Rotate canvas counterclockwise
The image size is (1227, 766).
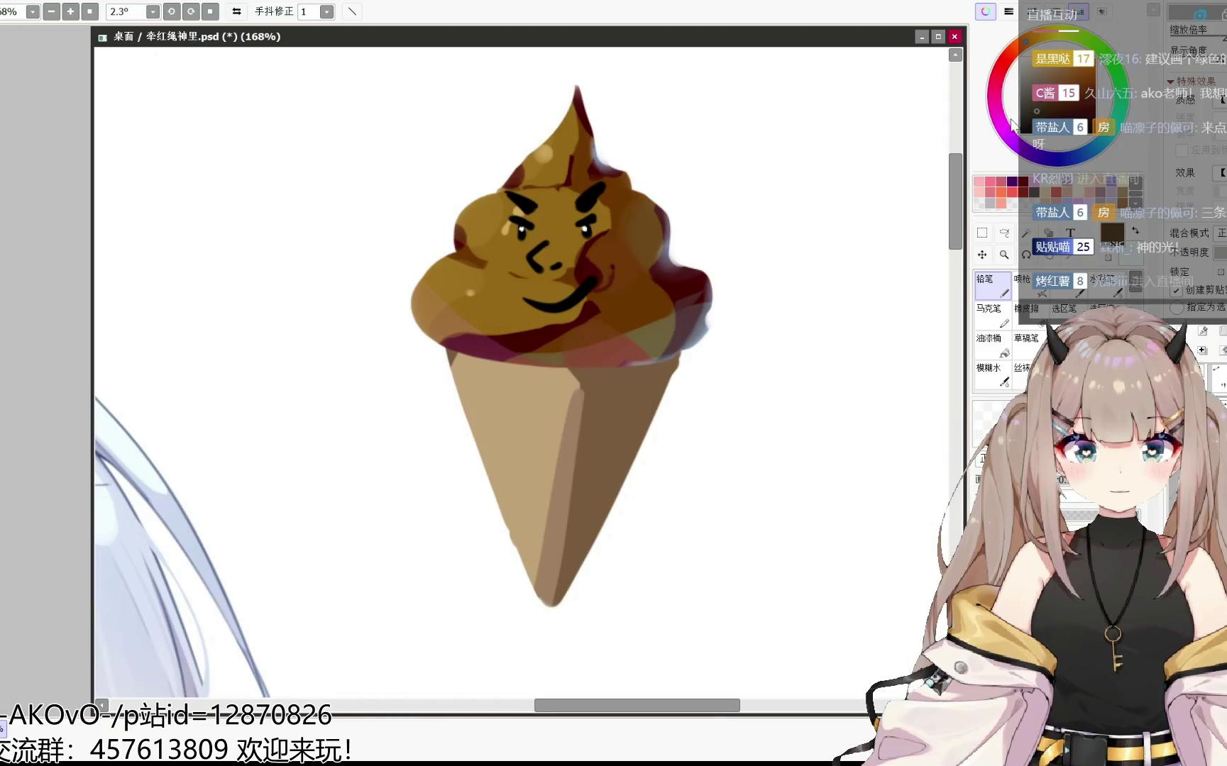(172, 11)
